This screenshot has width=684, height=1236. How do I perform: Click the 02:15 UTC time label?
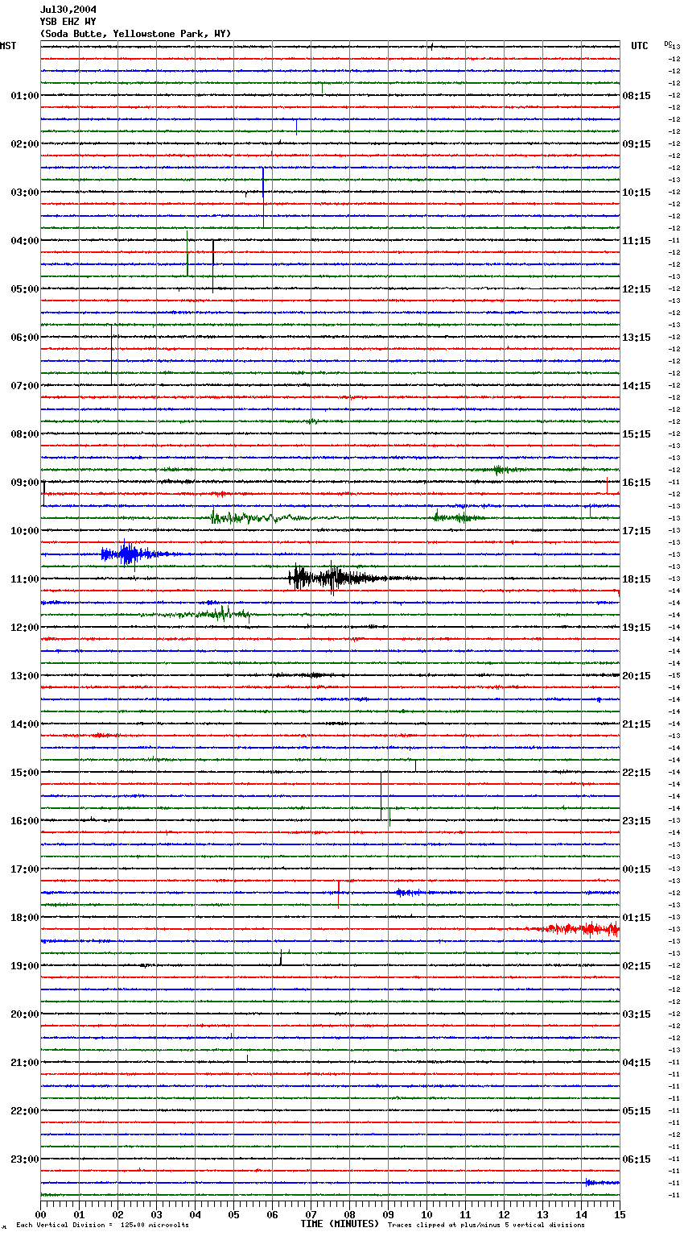click(x=637, y=966)
